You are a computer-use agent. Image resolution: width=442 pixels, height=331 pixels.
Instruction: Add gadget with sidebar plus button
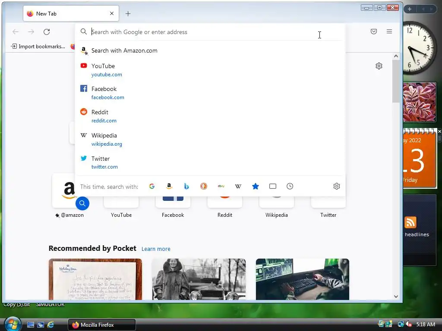410,9
